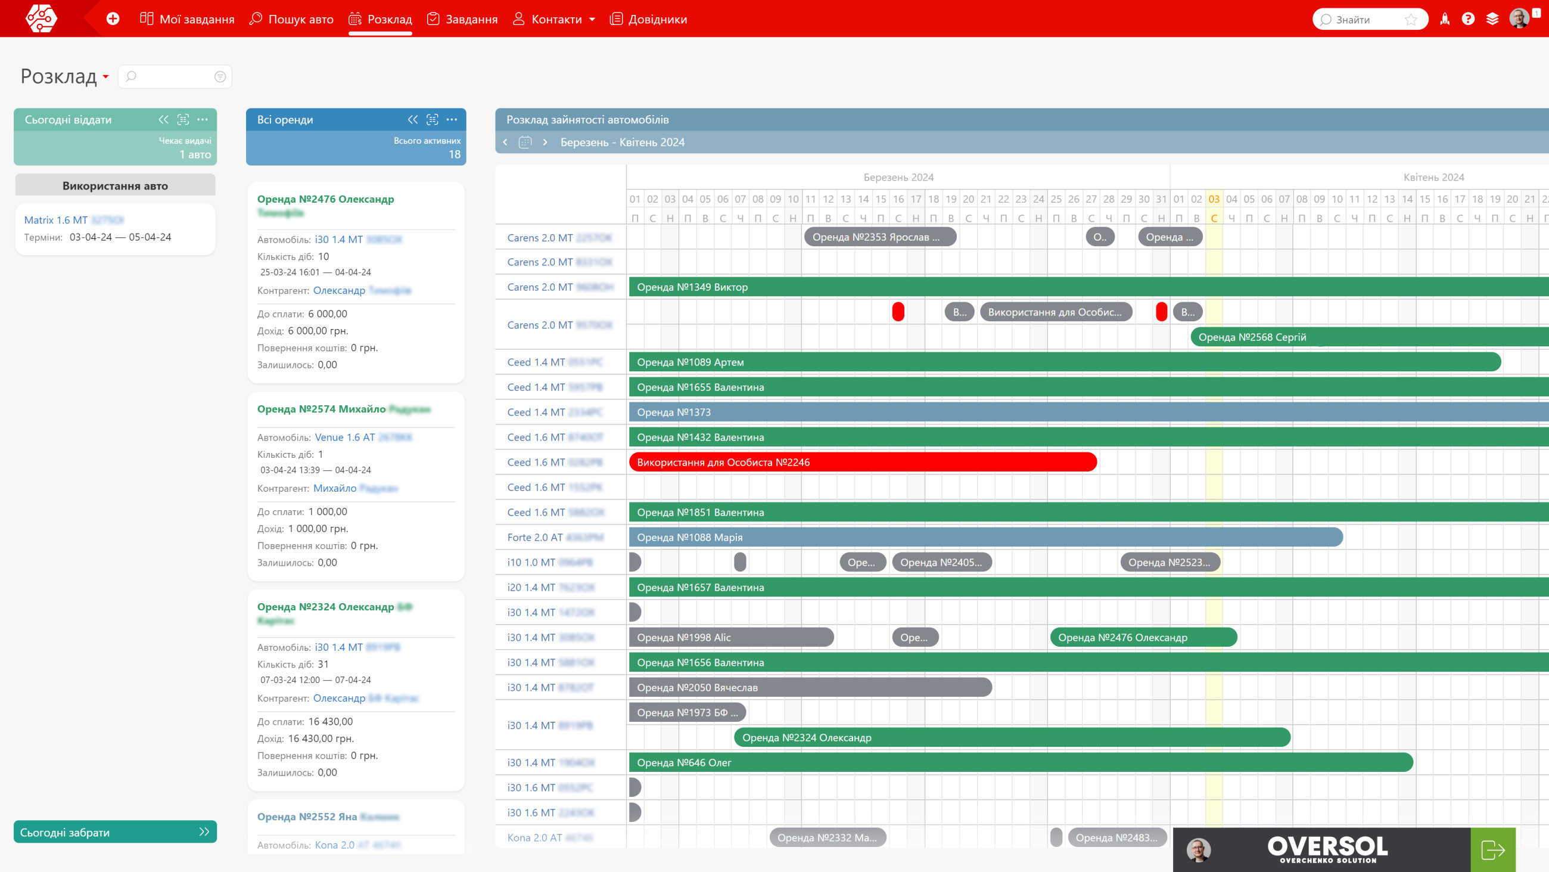The image size is (1549, 872).
Task: Select the 'Оренда №1088 Марія' blue bar
Action: [985, 537]
